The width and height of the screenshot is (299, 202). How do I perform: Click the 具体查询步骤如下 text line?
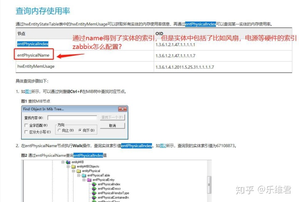click(32, 81)
